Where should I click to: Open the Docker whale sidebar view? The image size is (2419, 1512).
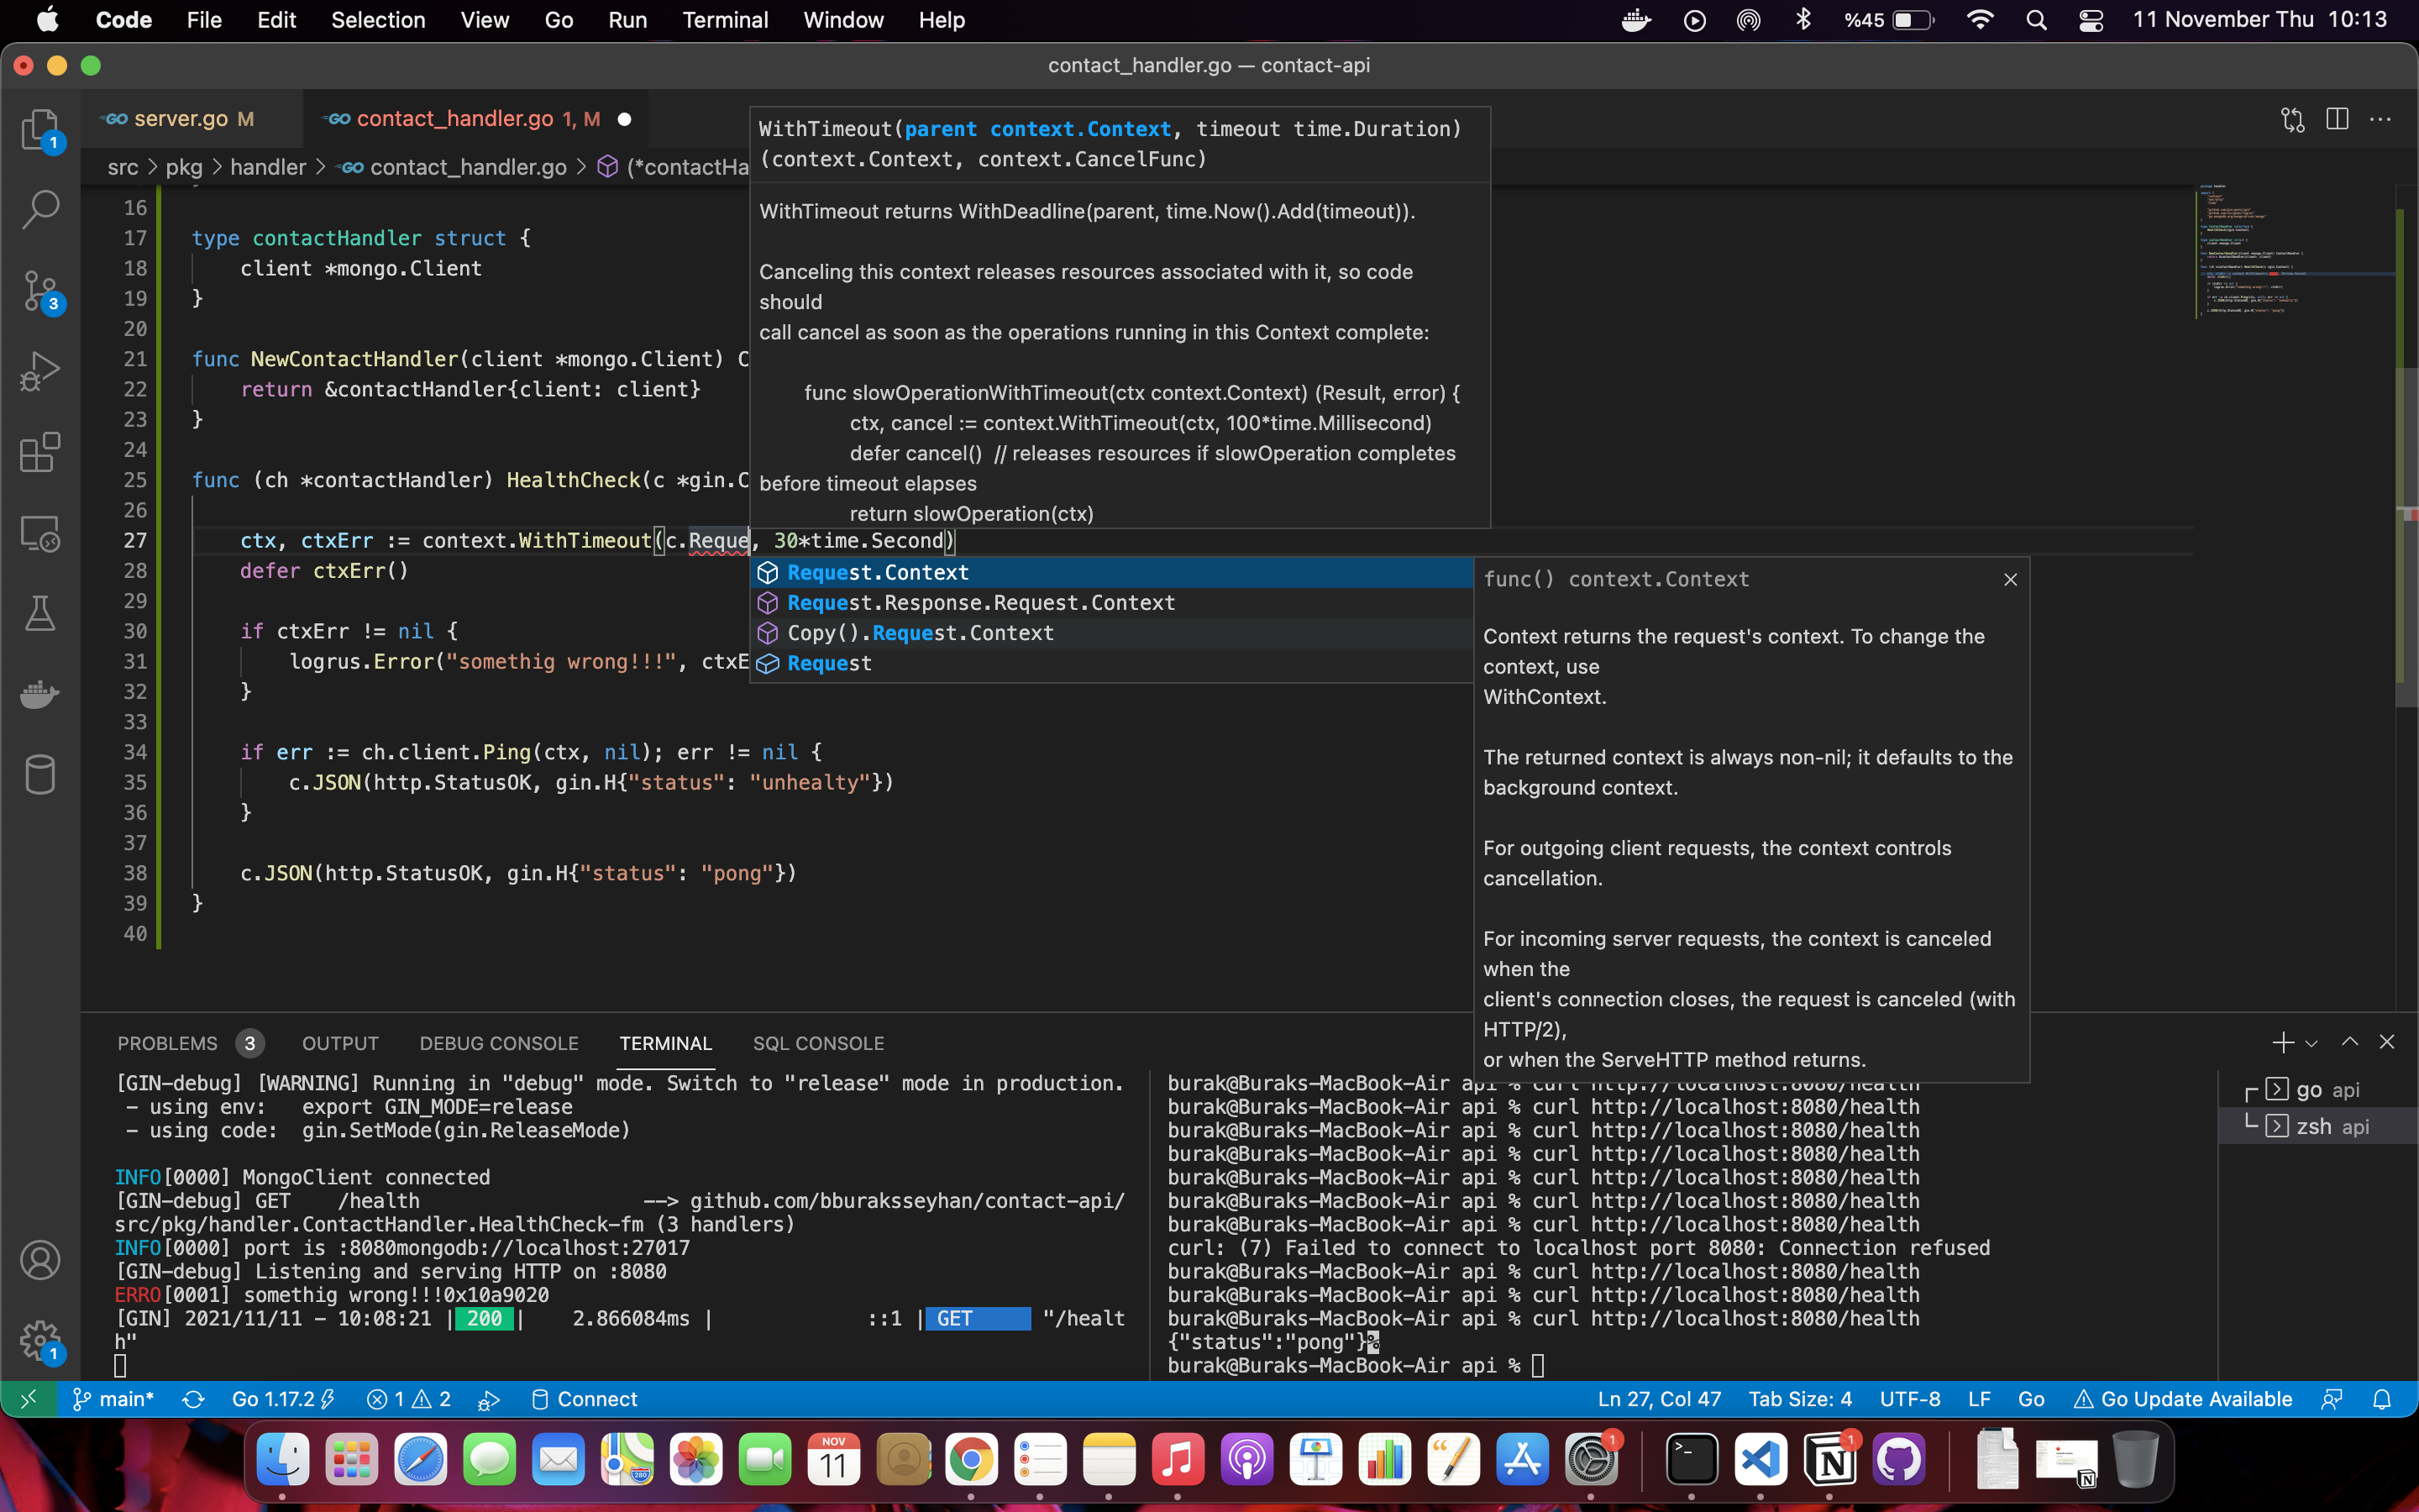40,694
